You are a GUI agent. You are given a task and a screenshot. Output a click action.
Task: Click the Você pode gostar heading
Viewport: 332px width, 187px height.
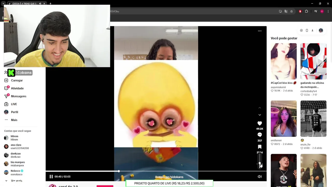(x=284, y=38)
